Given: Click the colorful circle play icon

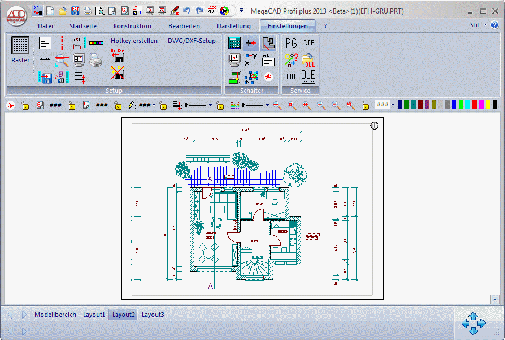Looking at the screenshot, I should [x=224, y=11].
